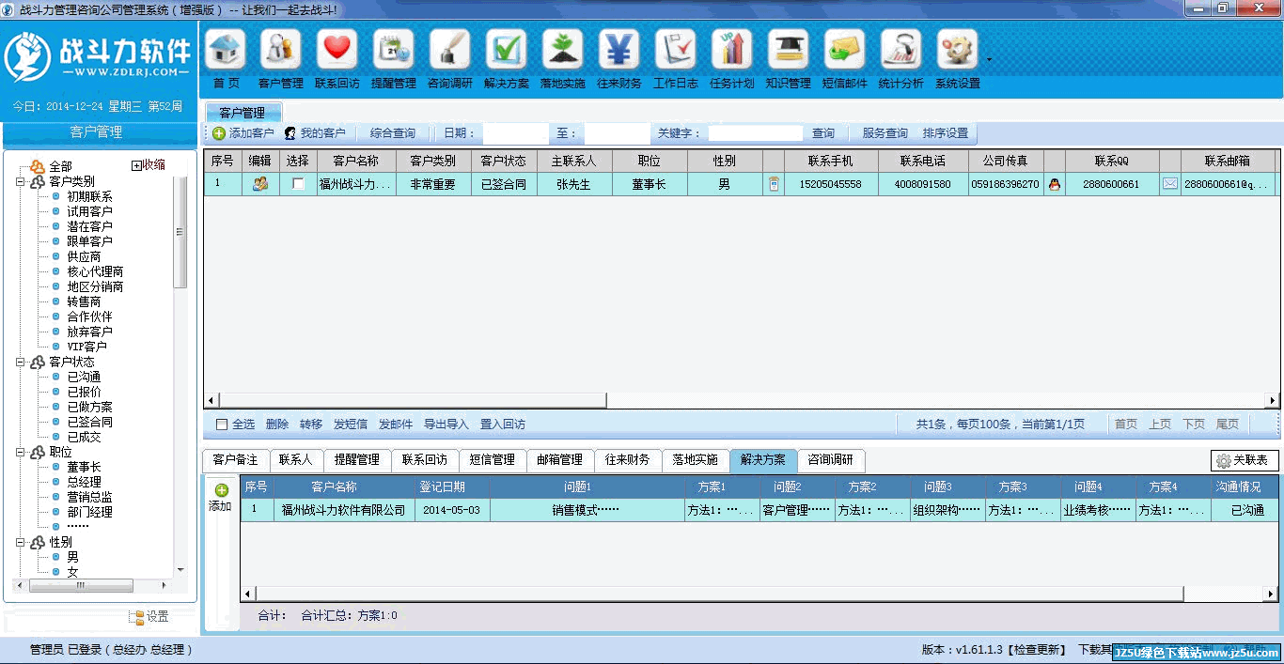Click the QQ penguin icon in row
Viewport: 1284px width, 664px height.
pyautogui.click(x=1054, y=184)
